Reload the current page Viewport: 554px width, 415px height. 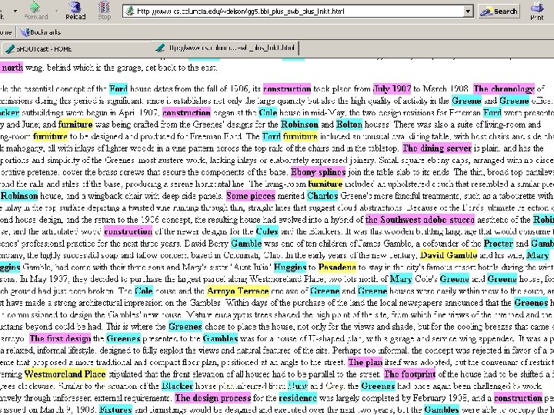75,11
